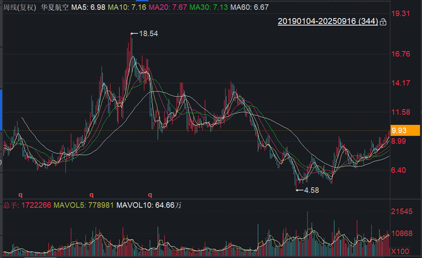
Task: Click the lock icon beside the date range
Action: 383,22
